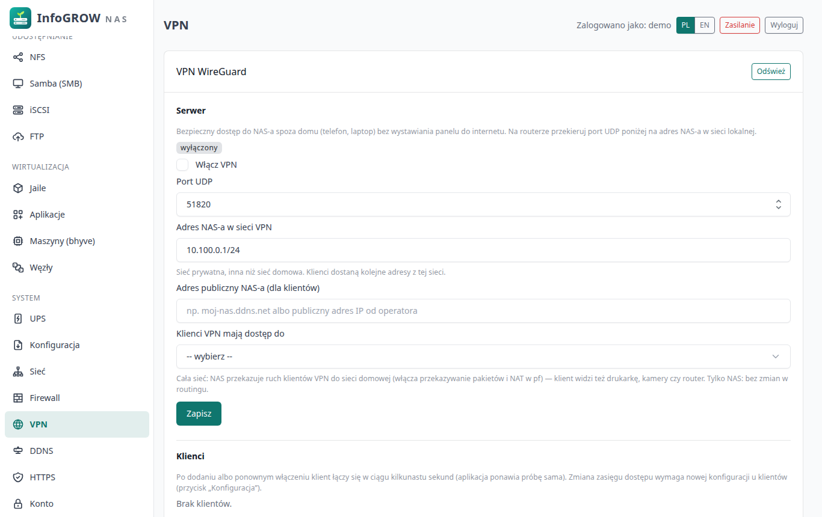Click the Zalogowano jako: demo text
Image resolution: width=822 pixels, height=517 pixels.
pos(623,25)
